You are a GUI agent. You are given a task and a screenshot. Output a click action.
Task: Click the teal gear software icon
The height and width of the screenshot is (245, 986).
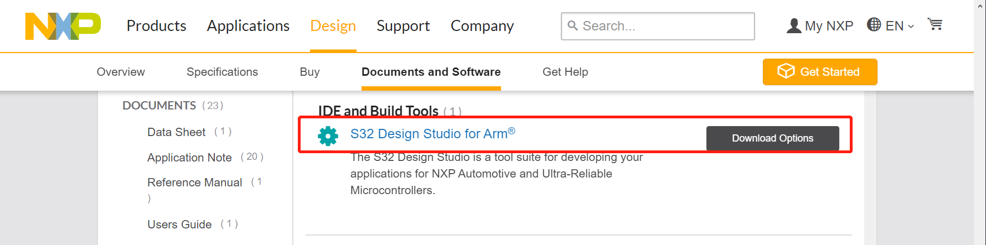point(328,135)
